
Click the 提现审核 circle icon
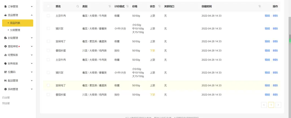(x=5, y=46)
